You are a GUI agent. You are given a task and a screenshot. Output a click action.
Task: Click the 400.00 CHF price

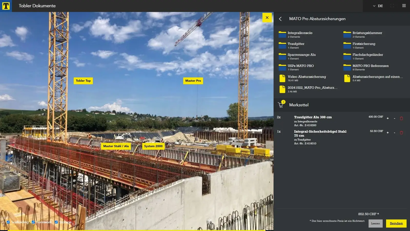click(376, 117)
